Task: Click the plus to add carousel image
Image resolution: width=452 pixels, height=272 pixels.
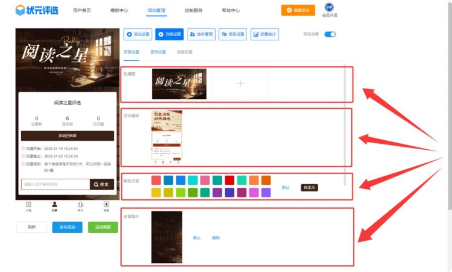Action: (240, 84)
